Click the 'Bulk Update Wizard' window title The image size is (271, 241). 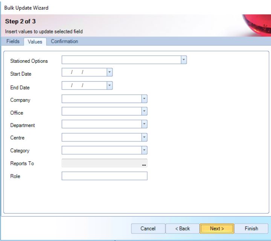click(26, 8)
